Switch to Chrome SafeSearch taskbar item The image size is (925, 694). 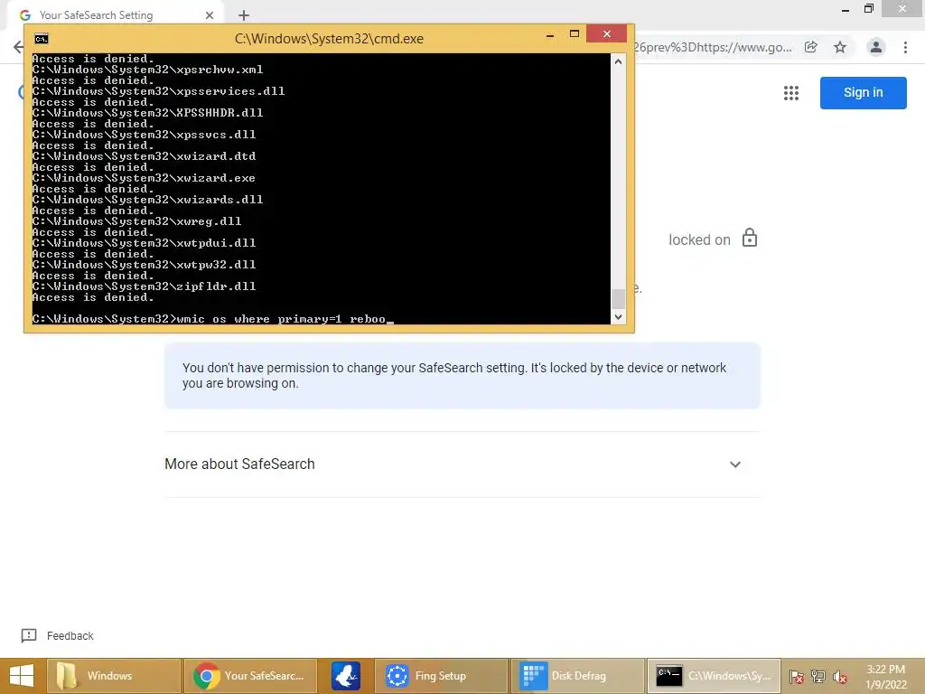click(250, 676)
